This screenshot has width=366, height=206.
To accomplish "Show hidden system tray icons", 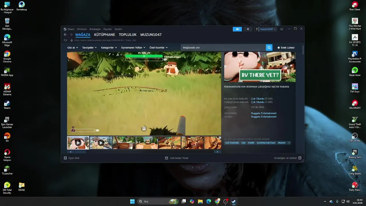I will tap(325, 201).
